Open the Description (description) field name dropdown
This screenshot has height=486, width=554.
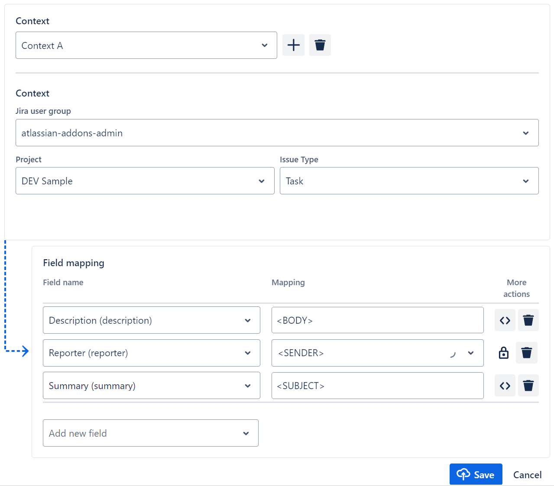point(151,320)
